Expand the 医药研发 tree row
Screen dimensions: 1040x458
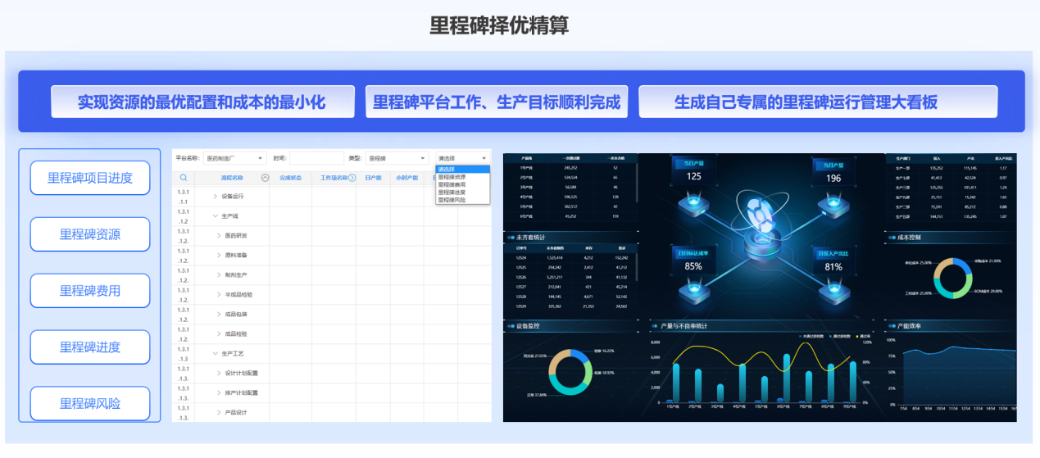click(220, 236)
